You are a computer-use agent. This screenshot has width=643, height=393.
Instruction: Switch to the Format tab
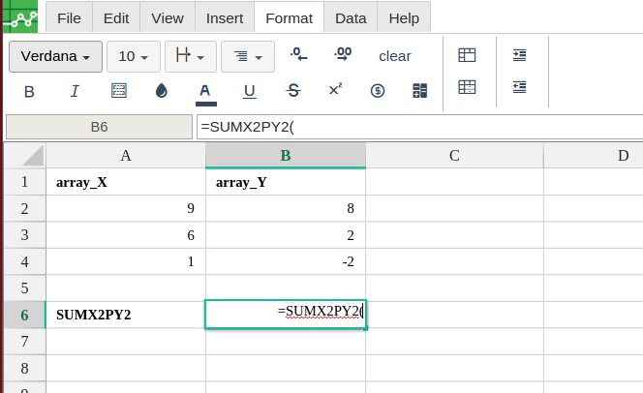click(290, 18)
